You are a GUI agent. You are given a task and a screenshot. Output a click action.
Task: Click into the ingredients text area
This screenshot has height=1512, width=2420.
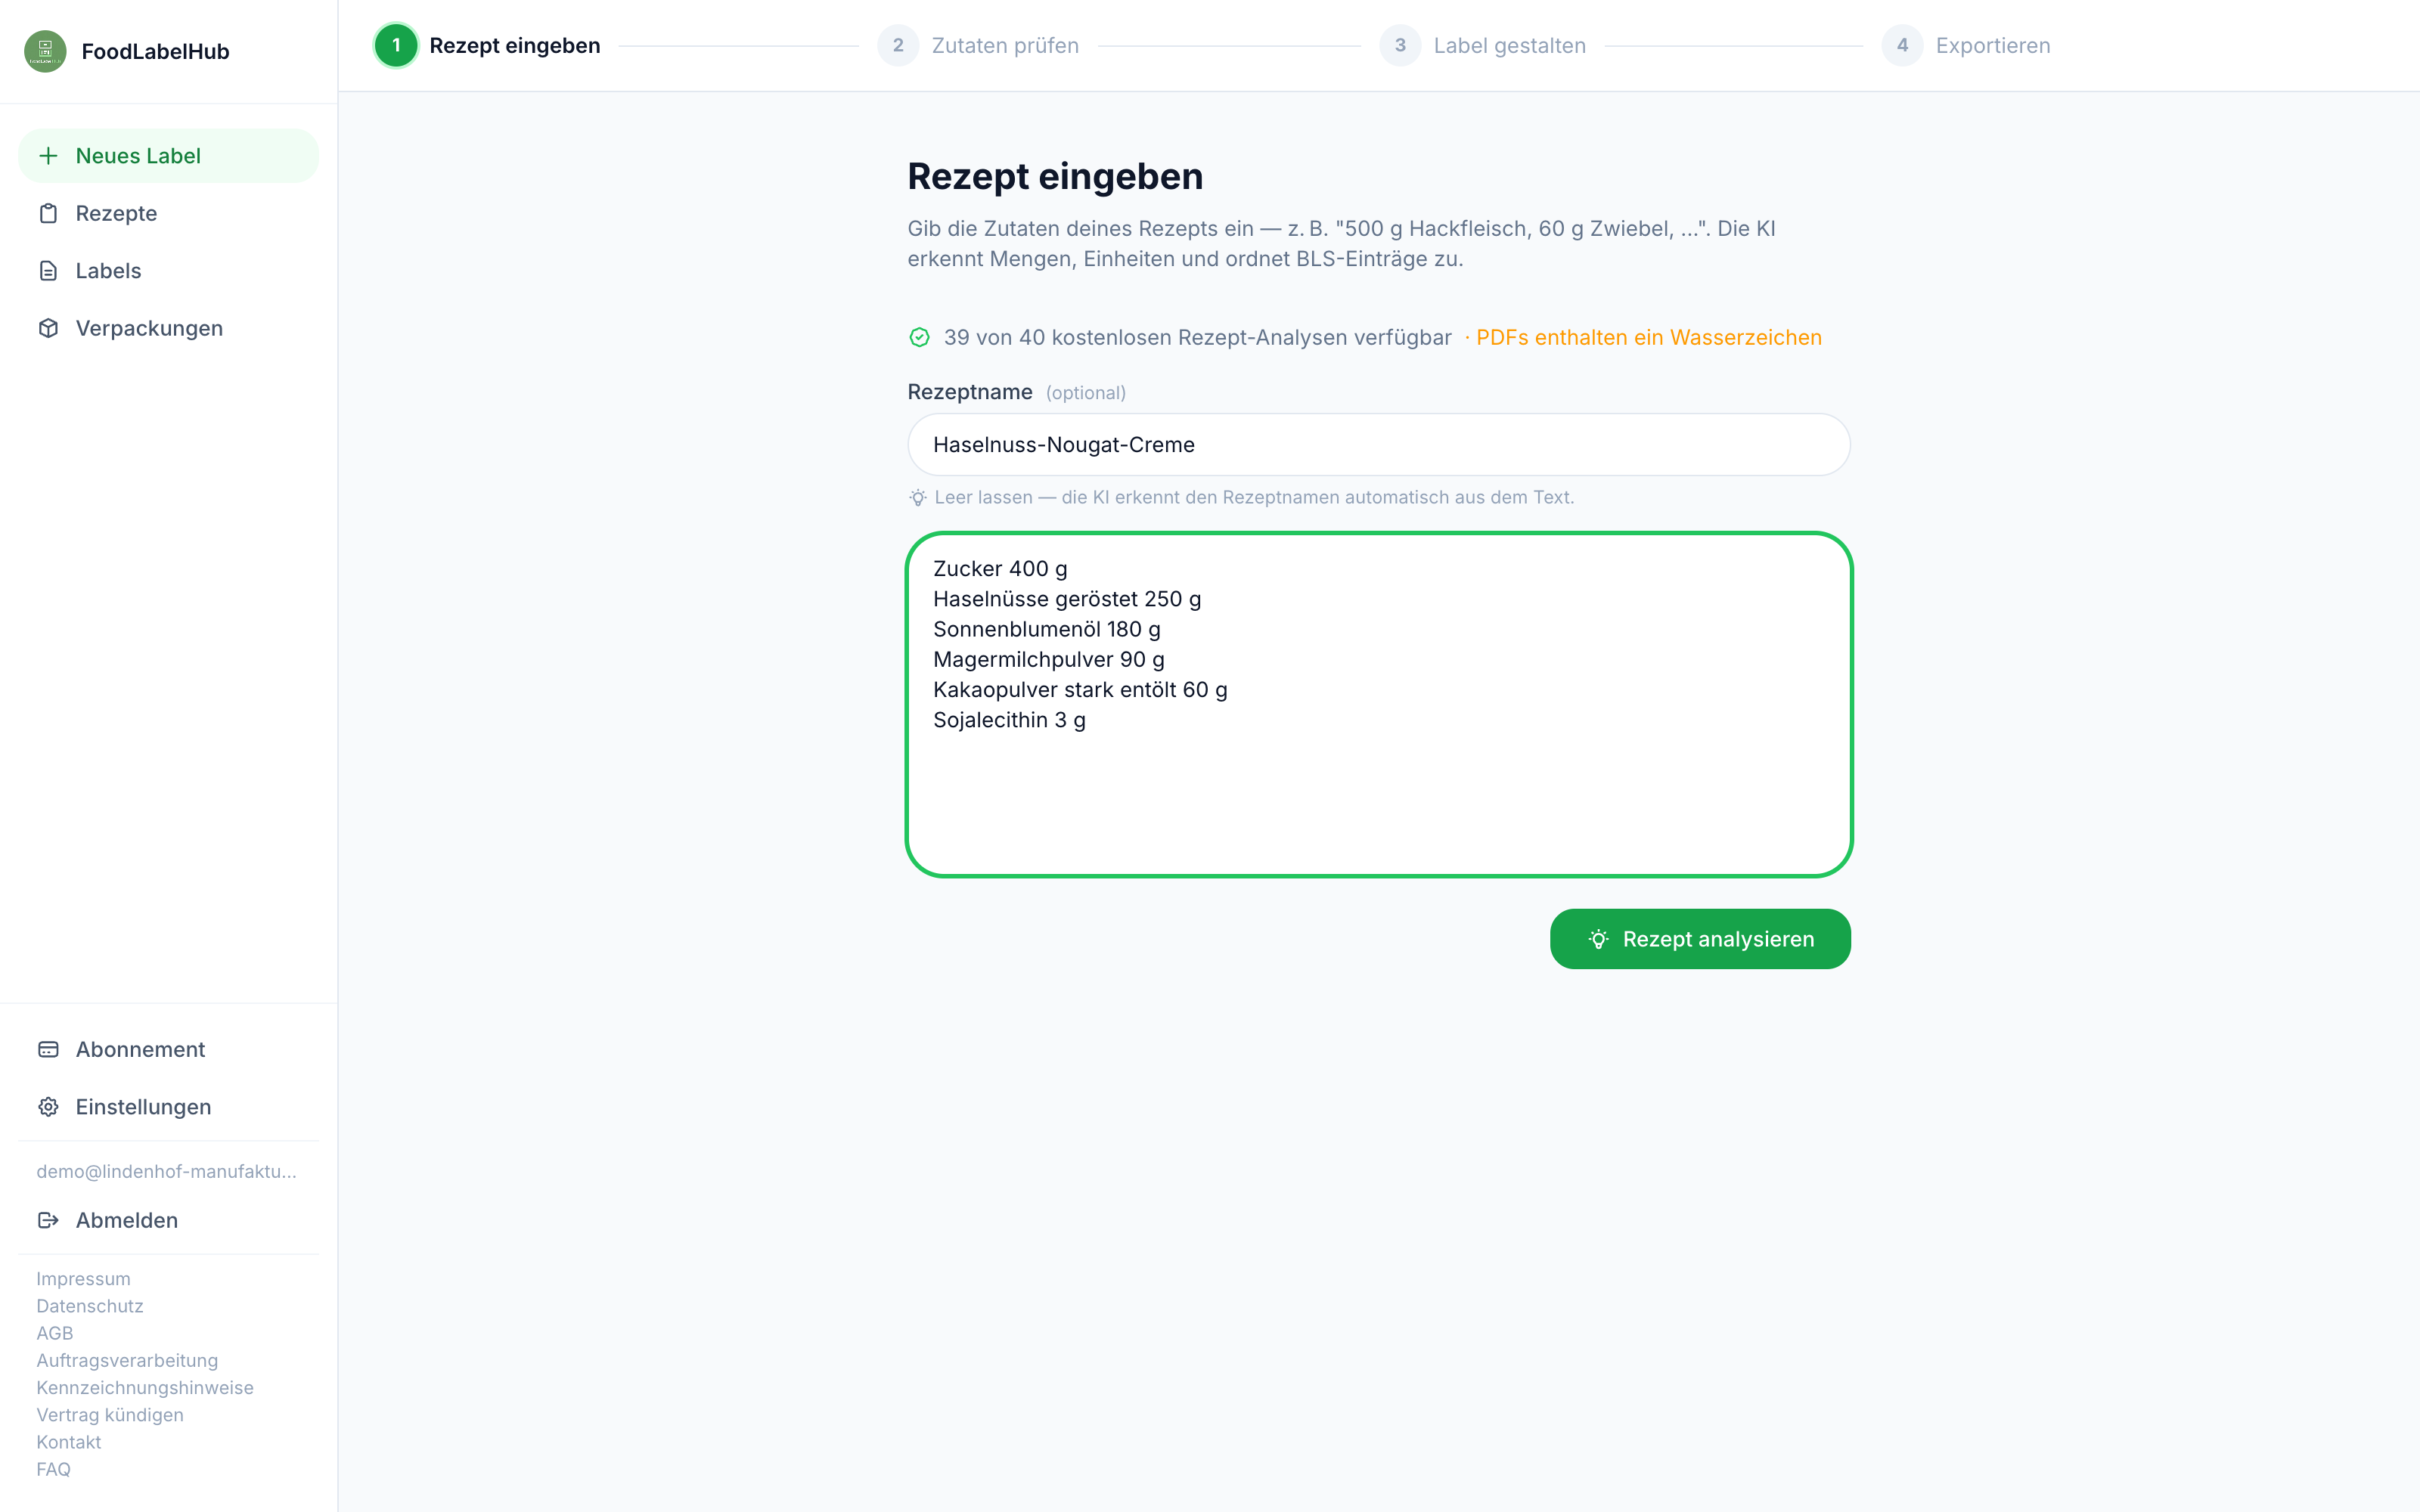[1379, 705]
